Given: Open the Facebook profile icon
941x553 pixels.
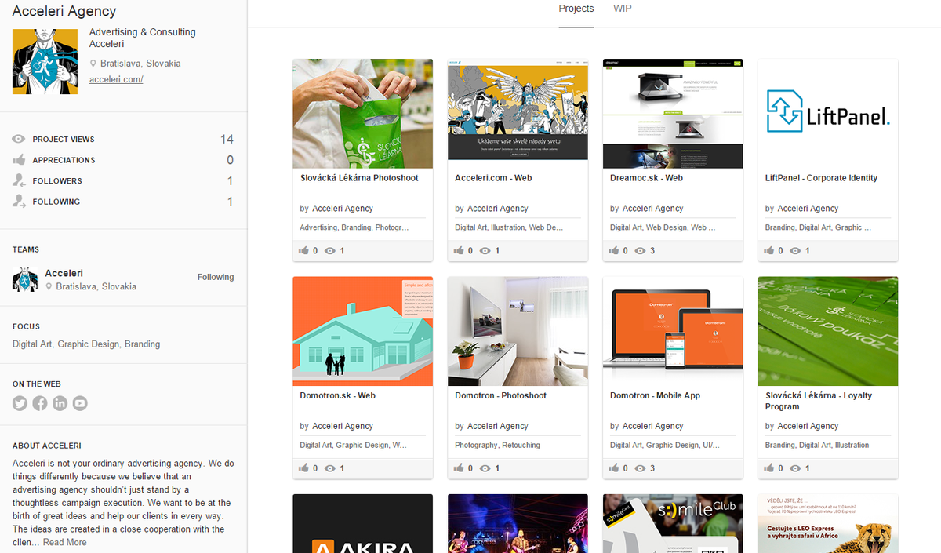Looking at the screenshot, I should pos(40,403).
